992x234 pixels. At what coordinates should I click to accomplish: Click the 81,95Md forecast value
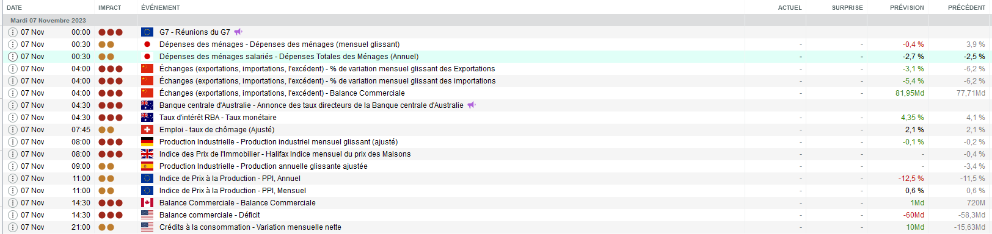tap(910, 93)
